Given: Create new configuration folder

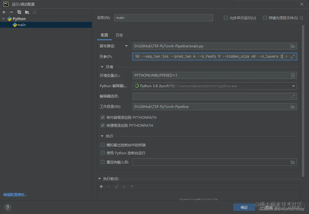Looking at the screenshot, I should 27,12.
